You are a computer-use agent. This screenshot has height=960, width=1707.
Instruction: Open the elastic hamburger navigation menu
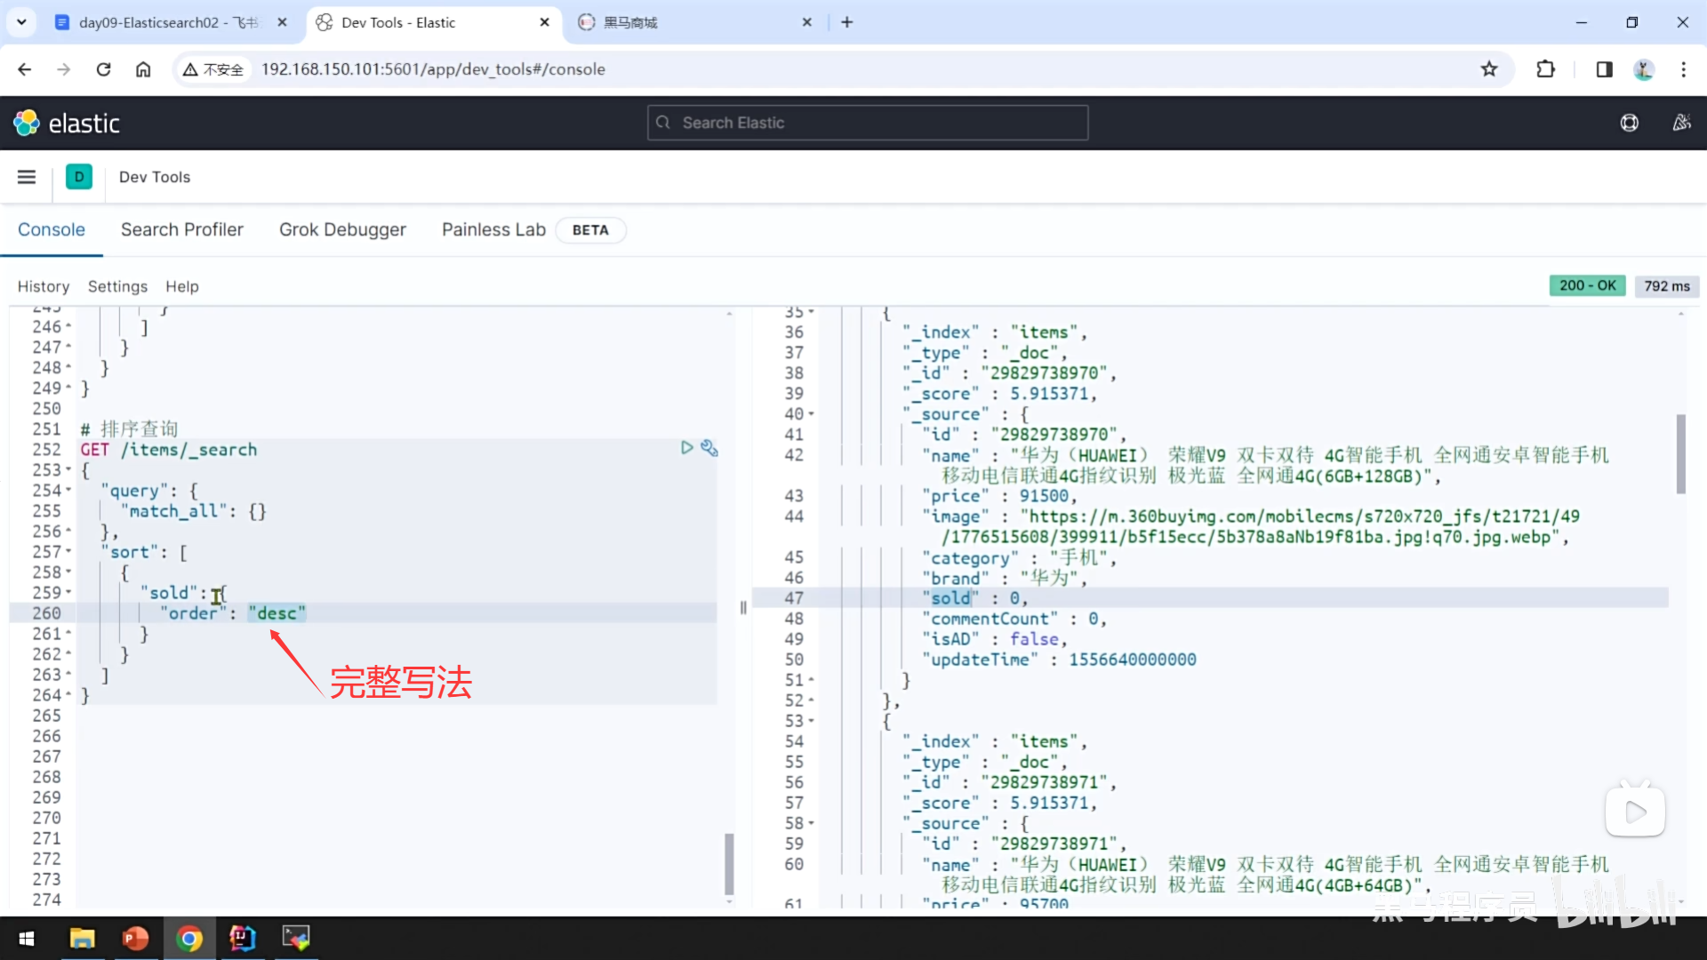[x=27, y=177]
